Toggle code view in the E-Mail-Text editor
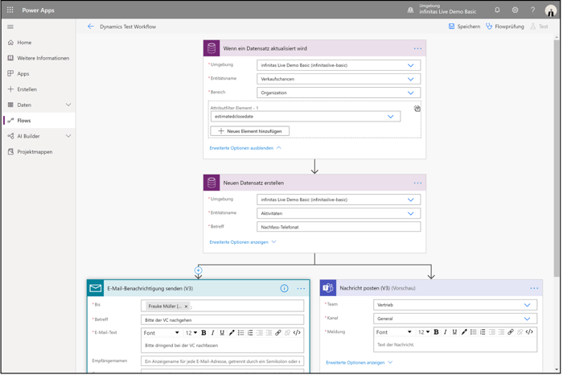 (x=297, y=333)
